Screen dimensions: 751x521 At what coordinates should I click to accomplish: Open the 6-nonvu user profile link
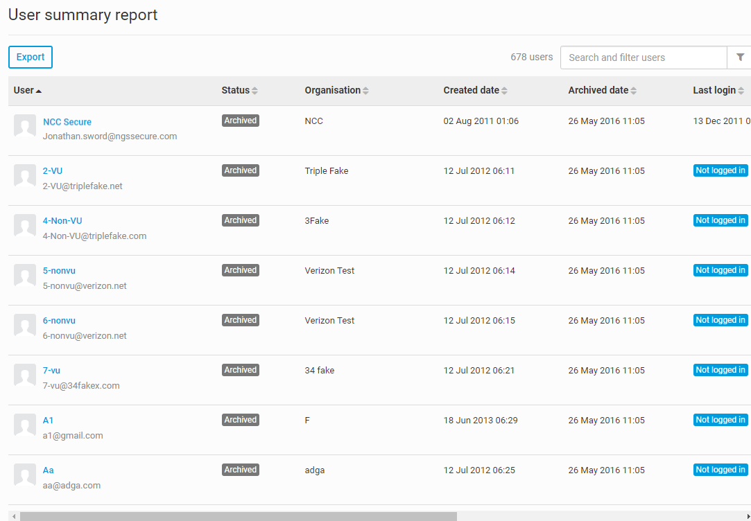click(59, 321)
